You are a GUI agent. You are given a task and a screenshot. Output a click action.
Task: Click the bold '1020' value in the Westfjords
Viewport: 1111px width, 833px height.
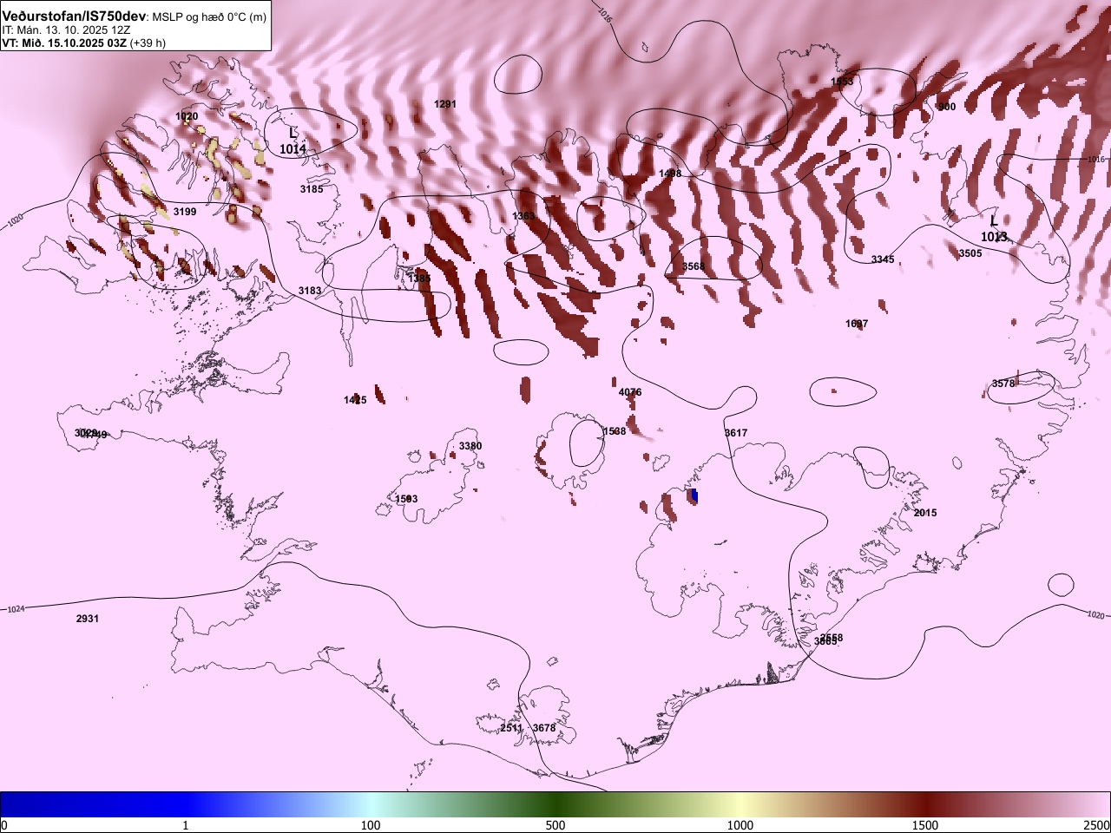pyautogui.click(x=187, y=116)
